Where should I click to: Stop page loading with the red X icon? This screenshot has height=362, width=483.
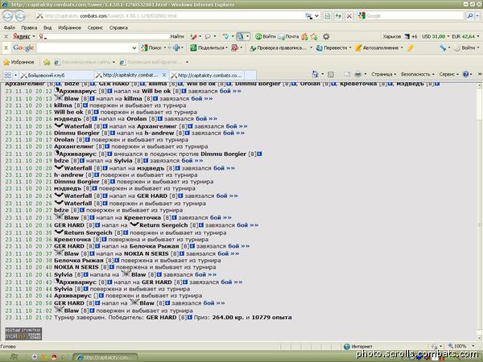349,16
